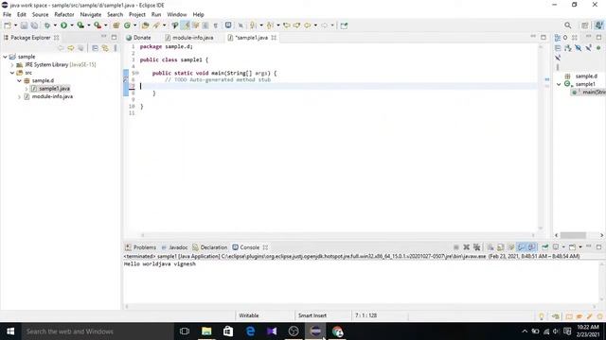606x340 pixels.
Task: Open the Project menu
Action: click(137, 15)
